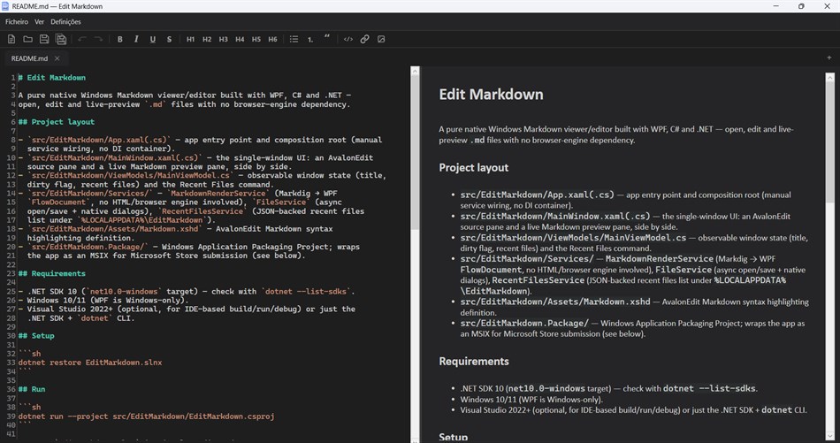
Task: Undo the last edit
Action: coord(82,39)
